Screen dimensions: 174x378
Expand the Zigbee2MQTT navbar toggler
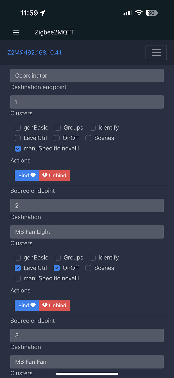tap(156, 52)
